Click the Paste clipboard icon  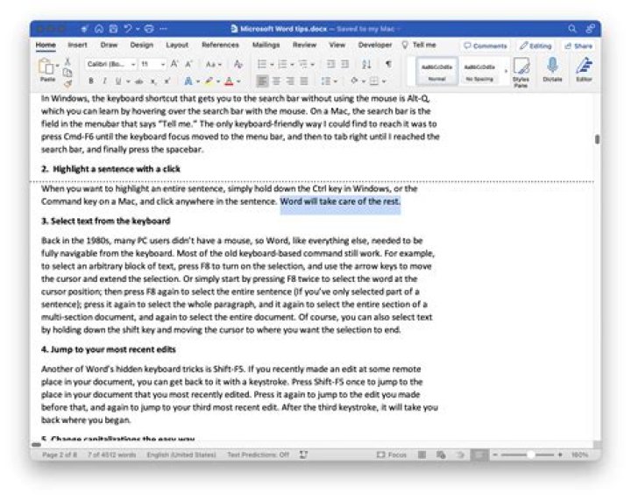coord(47,67)
